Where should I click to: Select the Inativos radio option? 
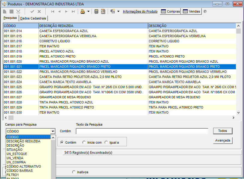pos(74,172)
